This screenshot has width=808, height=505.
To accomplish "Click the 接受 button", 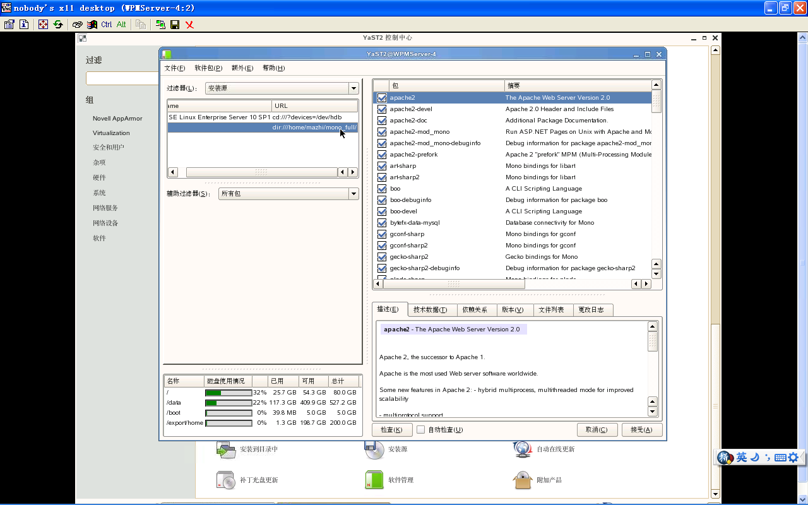I will [642, 430].
